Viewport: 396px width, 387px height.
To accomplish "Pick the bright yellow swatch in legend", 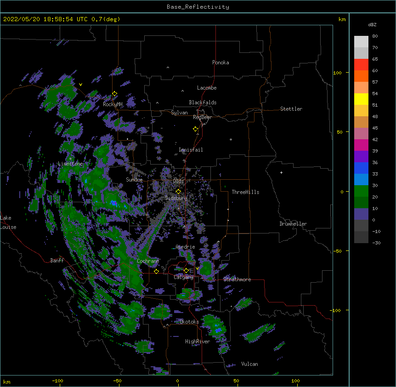I will click(x=361, y=99).
